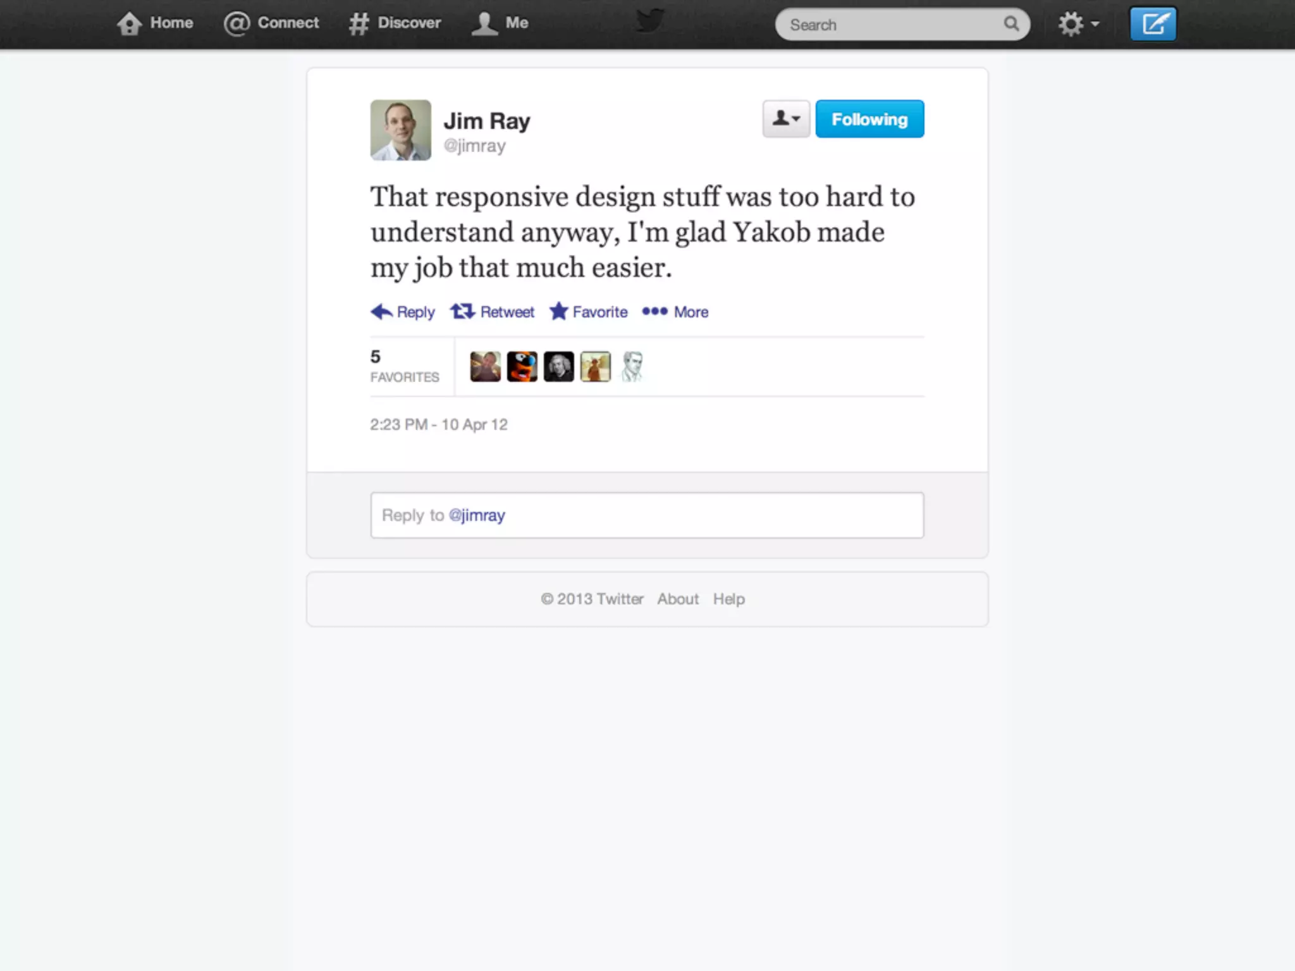Image resolution: width=1295 pixels, height=971 pixels.
Task: Toggle the Following button
Action: pos(869,119)
